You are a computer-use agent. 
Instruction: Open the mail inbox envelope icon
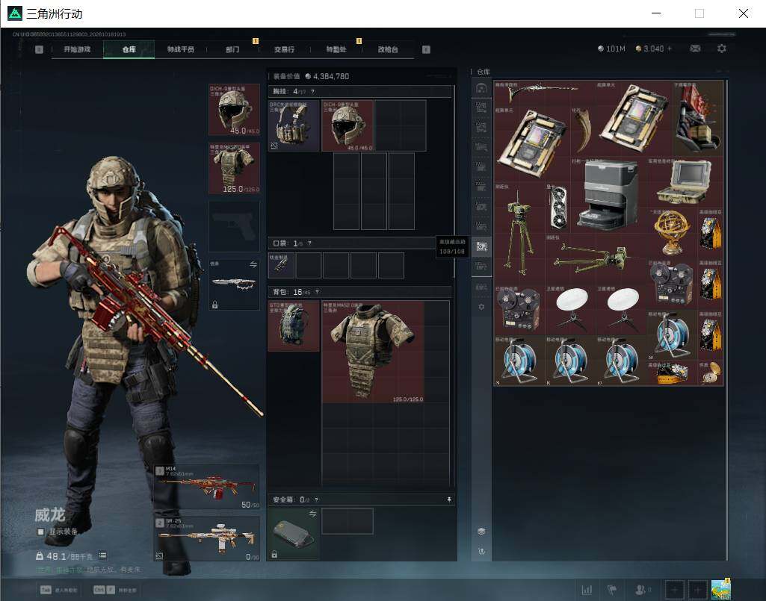tap(695, 49)
